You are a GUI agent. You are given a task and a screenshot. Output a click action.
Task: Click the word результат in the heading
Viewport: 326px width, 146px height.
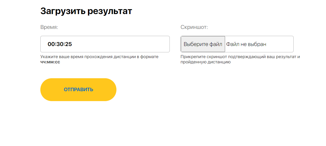[110, 11]
